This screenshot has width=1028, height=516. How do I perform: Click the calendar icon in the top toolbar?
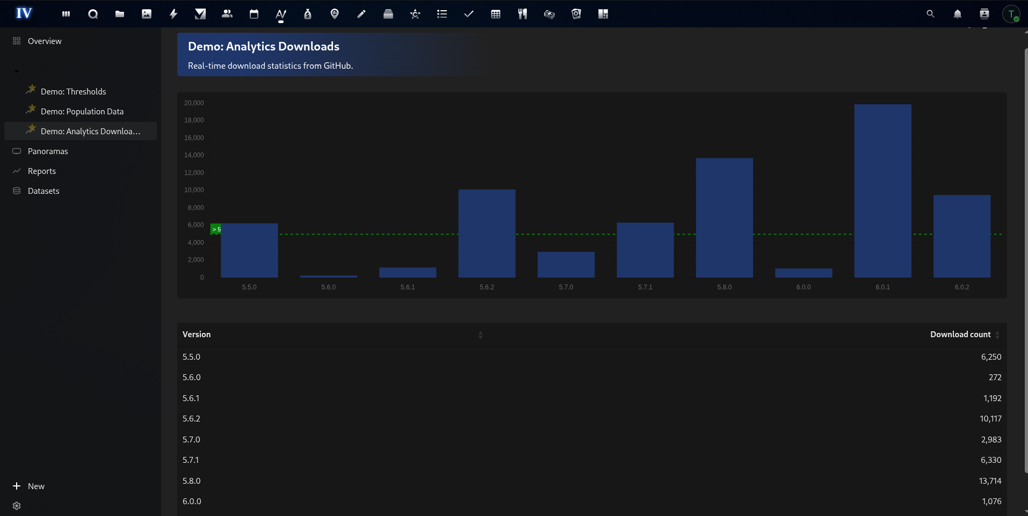(x=254, y=14)
